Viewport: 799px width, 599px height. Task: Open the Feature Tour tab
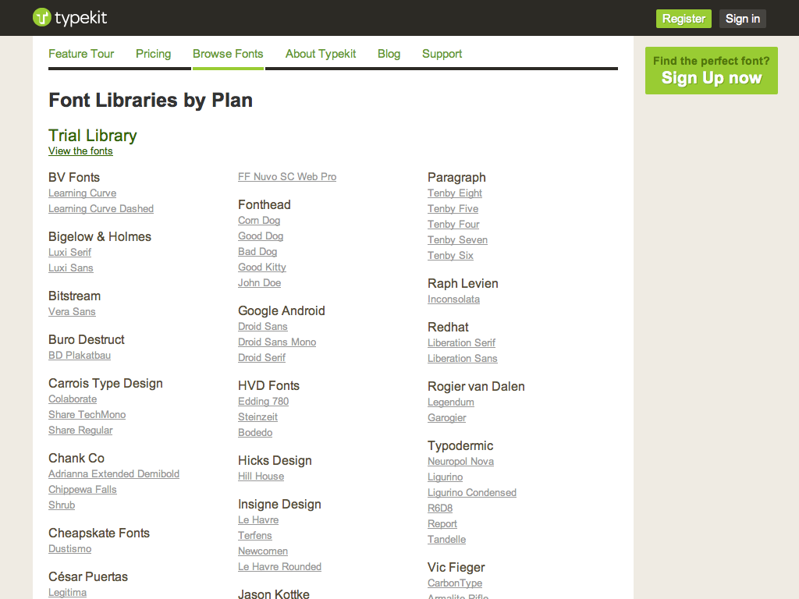(x=81, y=54)
